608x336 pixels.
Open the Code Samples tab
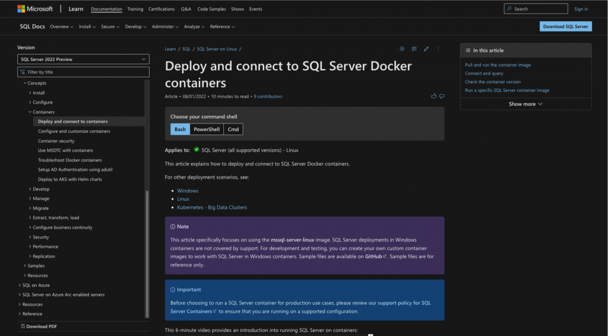tap(211, 9)
